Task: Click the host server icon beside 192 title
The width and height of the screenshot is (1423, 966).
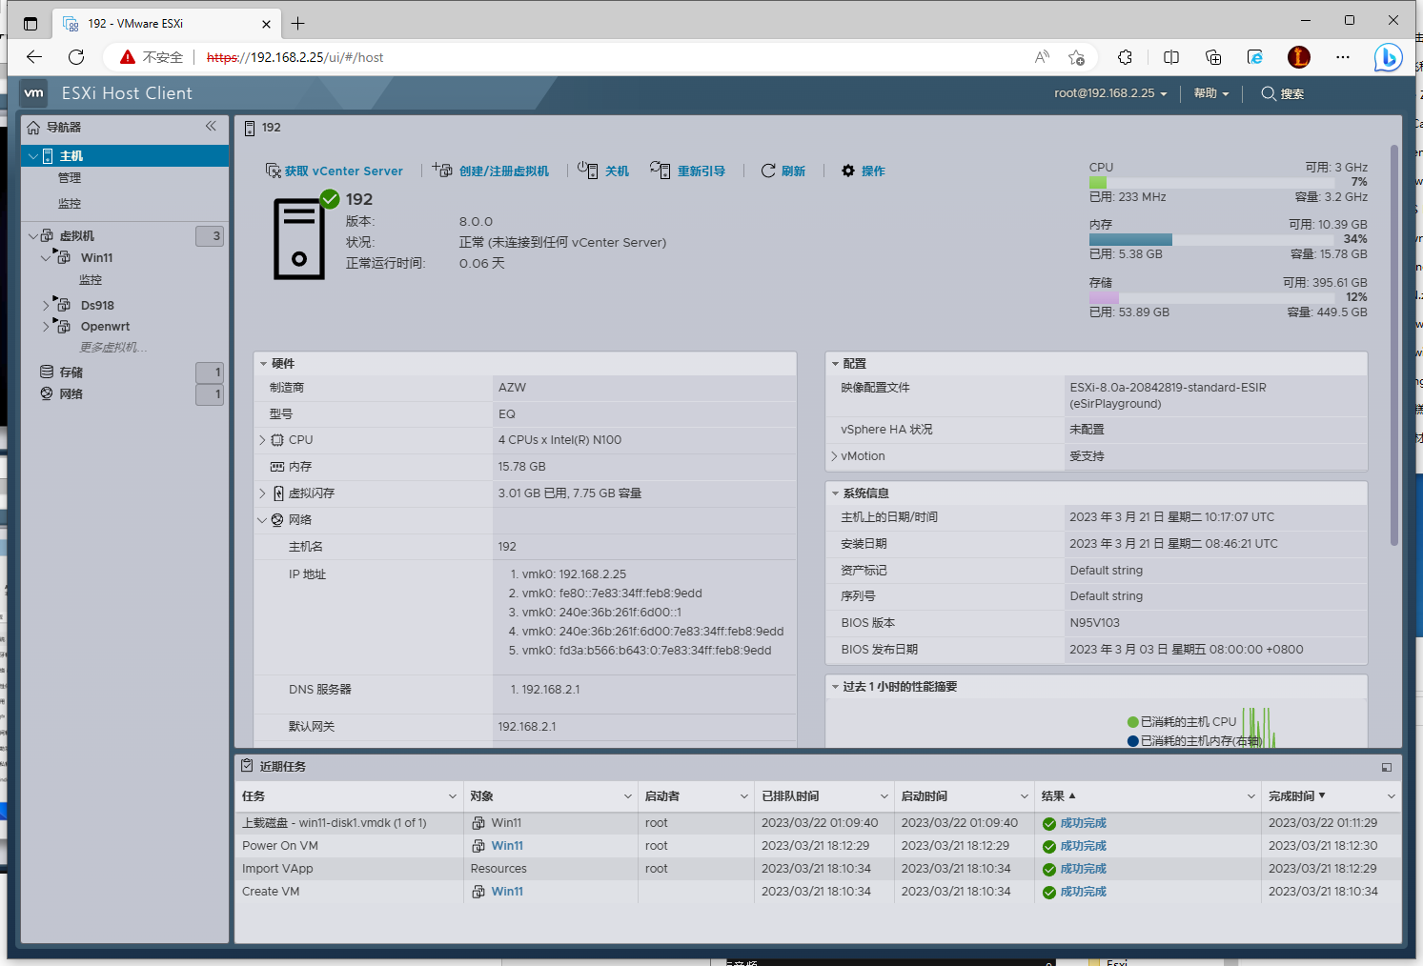Action: pyautogui.click(x=250, y=128)
